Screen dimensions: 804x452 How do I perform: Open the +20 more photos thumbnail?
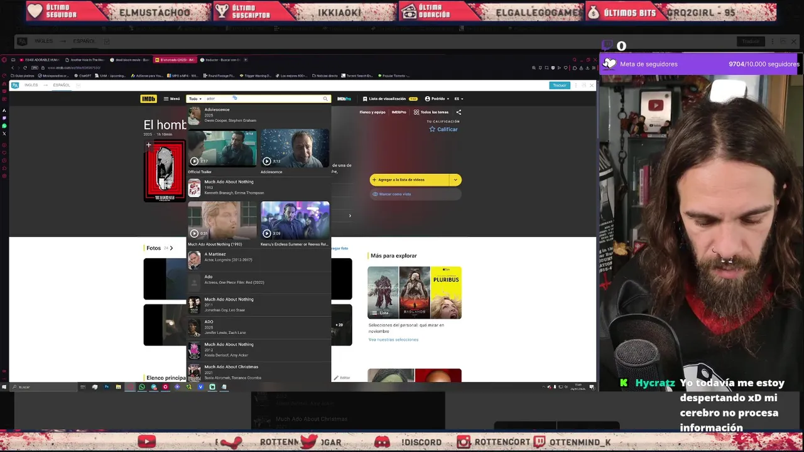pyautogui.click(x=340, y=325)
